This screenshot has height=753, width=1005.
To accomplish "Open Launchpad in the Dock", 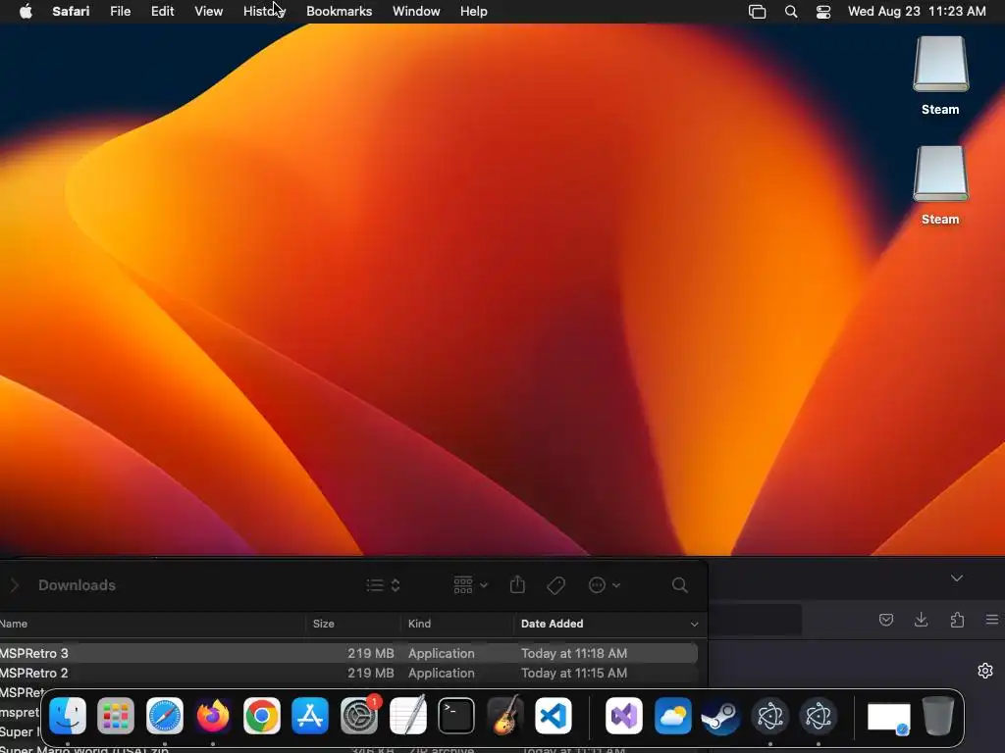I will [116, 716].
